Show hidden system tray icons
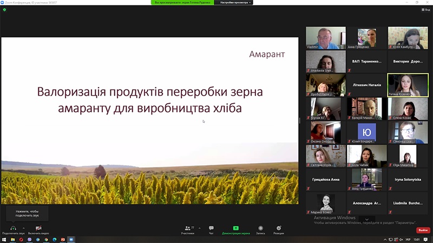Image resolution: width=433 pixels, height=243 pixels. [x=385, y=240]
